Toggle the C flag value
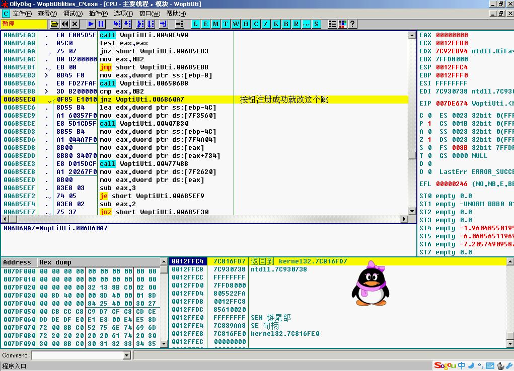Viewport: 514px width, 371px height. coord(429,116)
